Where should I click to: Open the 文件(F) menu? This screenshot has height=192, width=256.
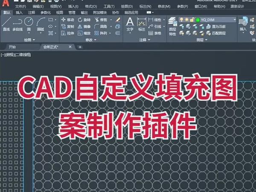pyautogui.click(x=20, y=6)
